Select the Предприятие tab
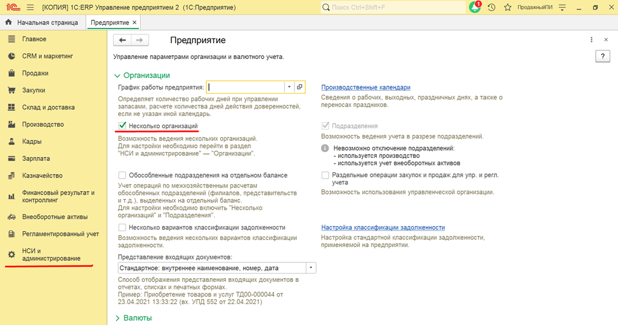The width and height of the screenshot is (618, 325). (110, 22)
